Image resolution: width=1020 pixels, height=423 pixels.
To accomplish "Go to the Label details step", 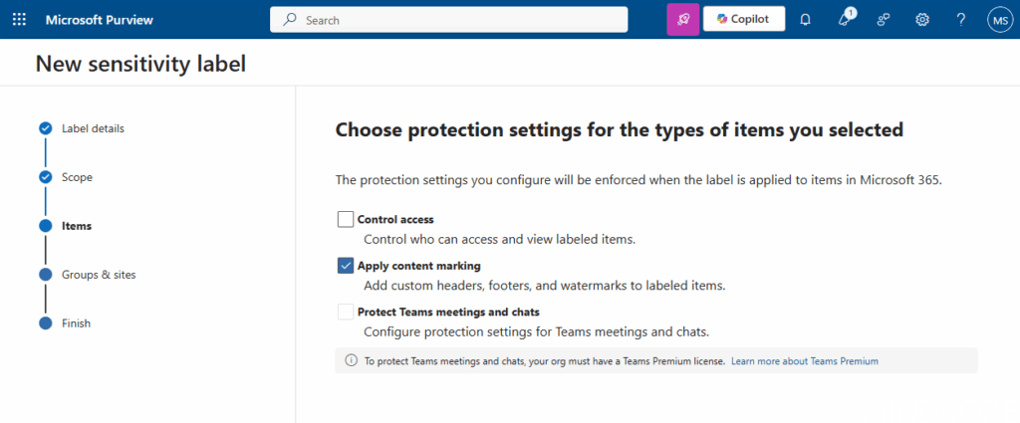I will (x=93, y=128).
